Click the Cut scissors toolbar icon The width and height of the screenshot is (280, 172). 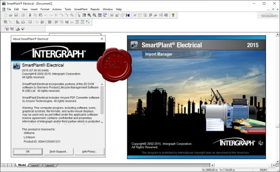(30, 15)
